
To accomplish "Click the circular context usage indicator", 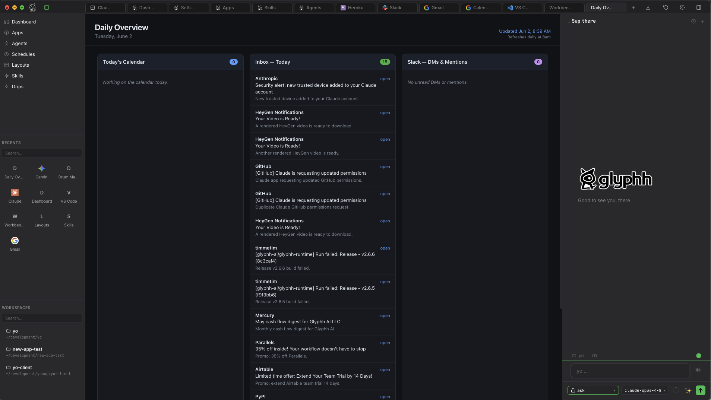I will (676, 390).
